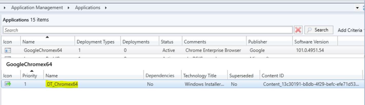Sort by Software Version column header
This screenshot has height=105, width=365.
click(x=315, y=42)
